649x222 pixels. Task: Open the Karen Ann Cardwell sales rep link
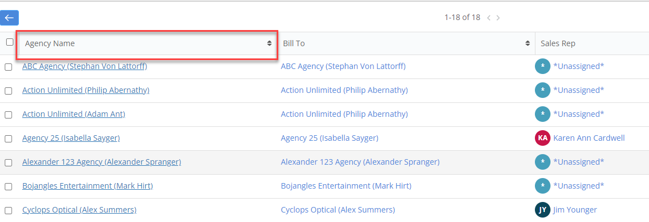point(589,138)
